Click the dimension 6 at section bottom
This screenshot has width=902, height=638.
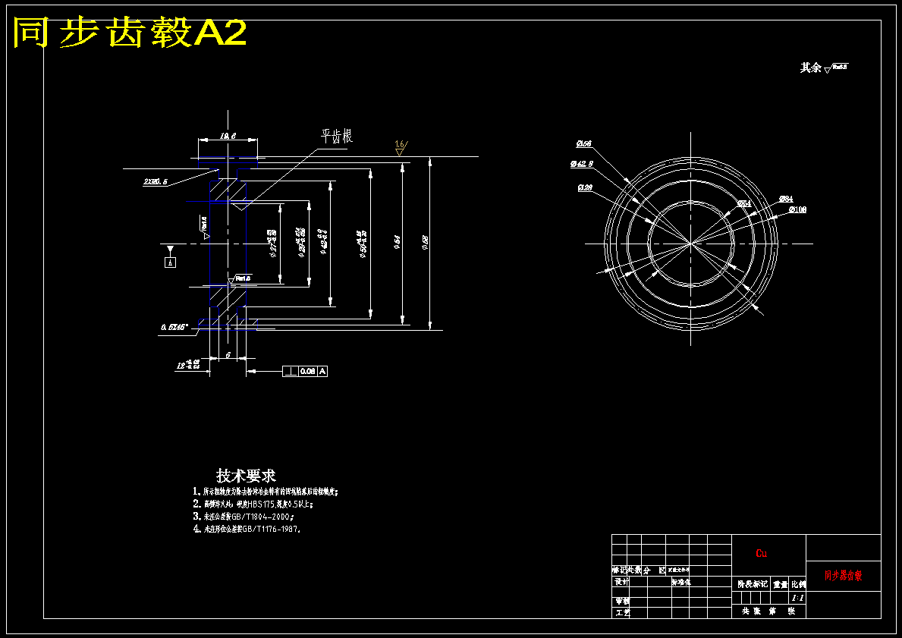pos(228,355)
